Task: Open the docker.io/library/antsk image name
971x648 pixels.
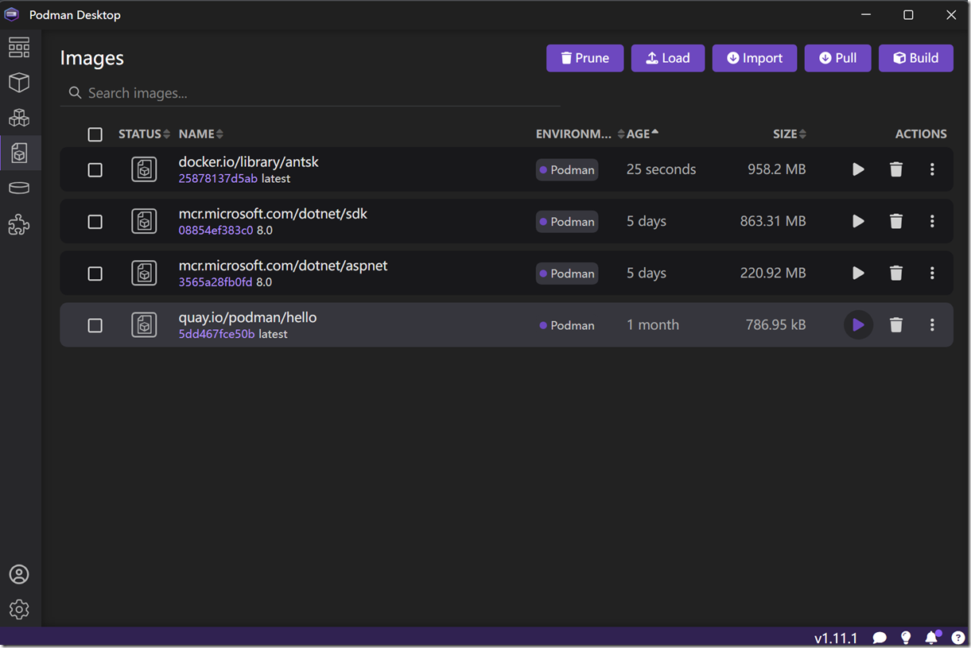Action: point(248,161)
